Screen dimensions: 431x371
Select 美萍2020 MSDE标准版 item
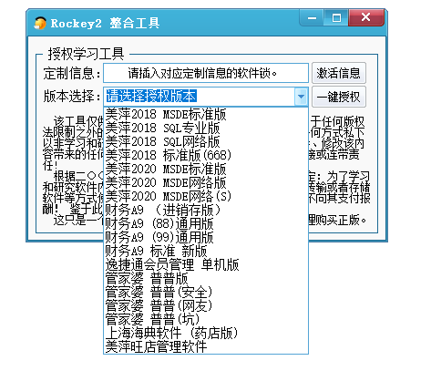(x=206, y=170)
